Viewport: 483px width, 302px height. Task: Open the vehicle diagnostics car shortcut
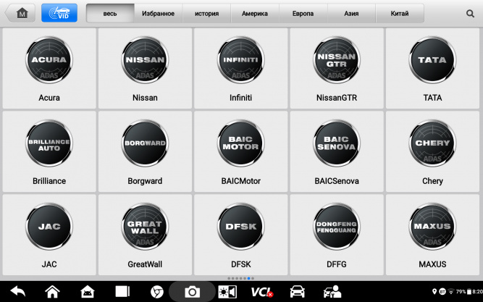point(297,292)
